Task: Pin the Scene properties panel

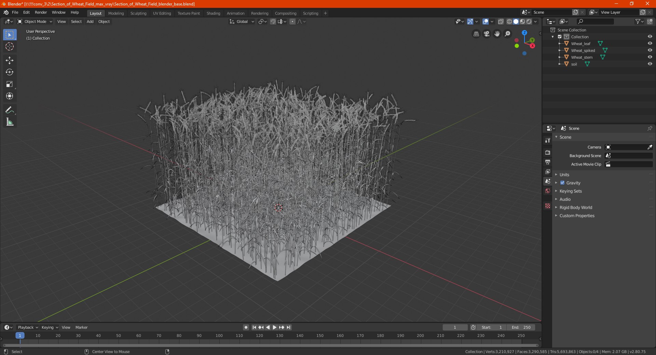Action: click(650, 128)
